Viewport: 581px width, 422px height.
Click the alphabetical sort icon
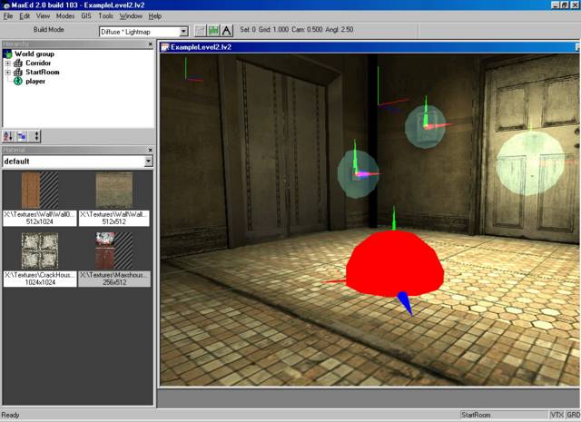click(8, 136)
